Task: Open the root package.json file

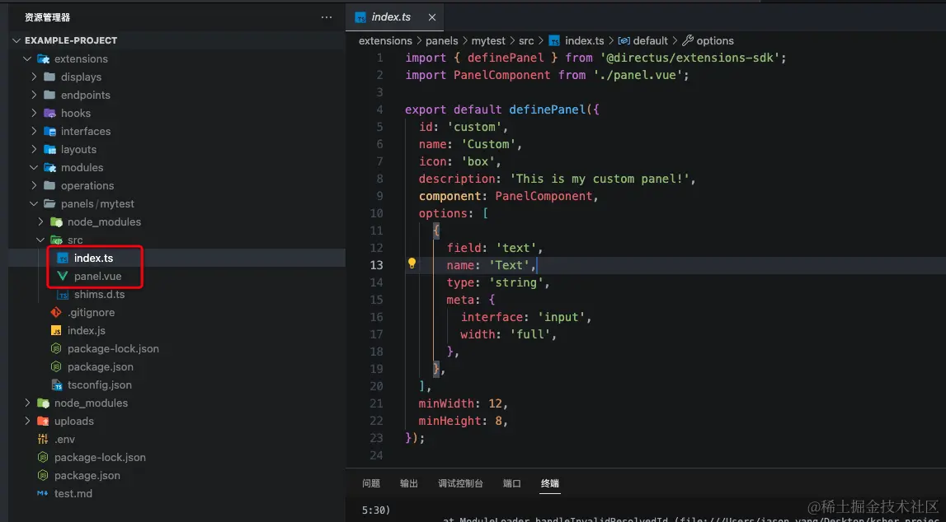Action: pos(87,476)
